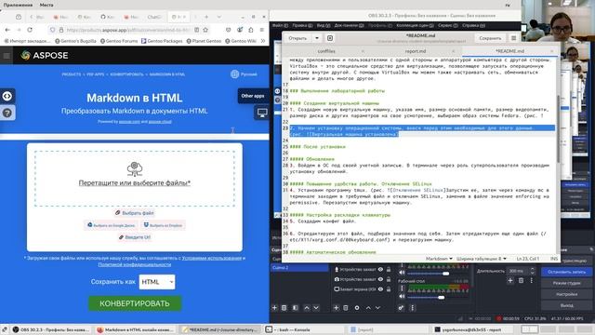Toggle visibility of Захват экрана source
595x335 pixels.
coord(380,289)
